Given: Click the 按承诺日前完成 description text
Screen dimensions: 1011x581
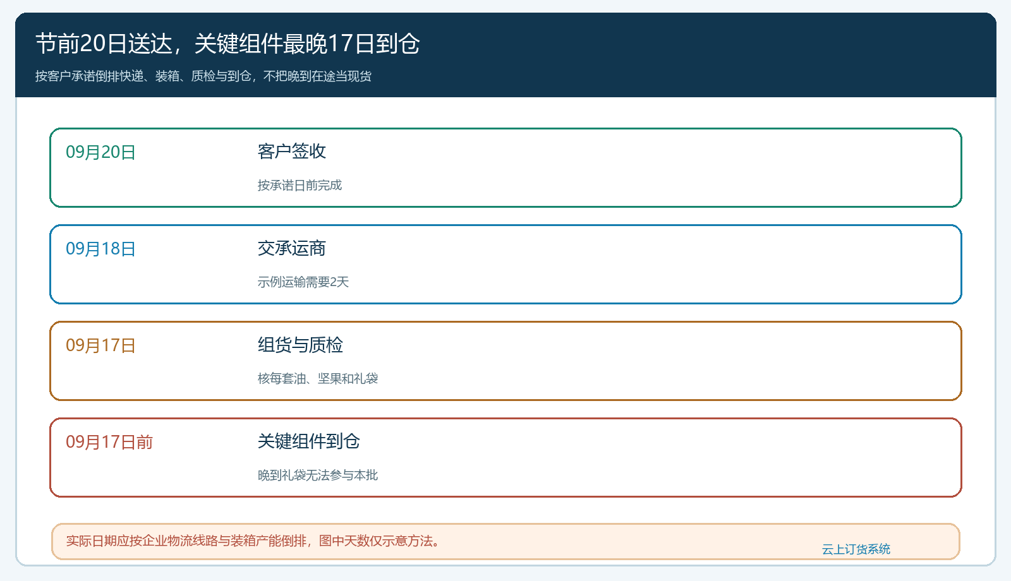Looking at the screenshot, I should [300, 185].
